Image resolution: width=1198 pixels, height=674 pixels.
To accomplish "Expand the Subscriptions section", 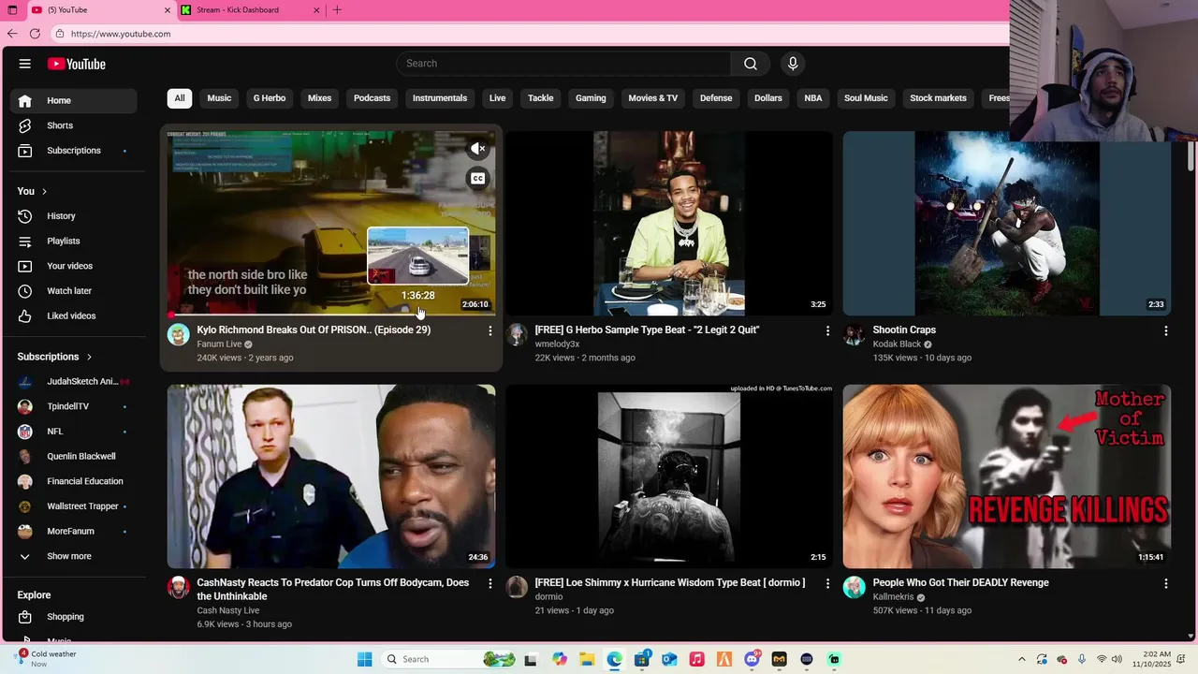I will (55, 357).
